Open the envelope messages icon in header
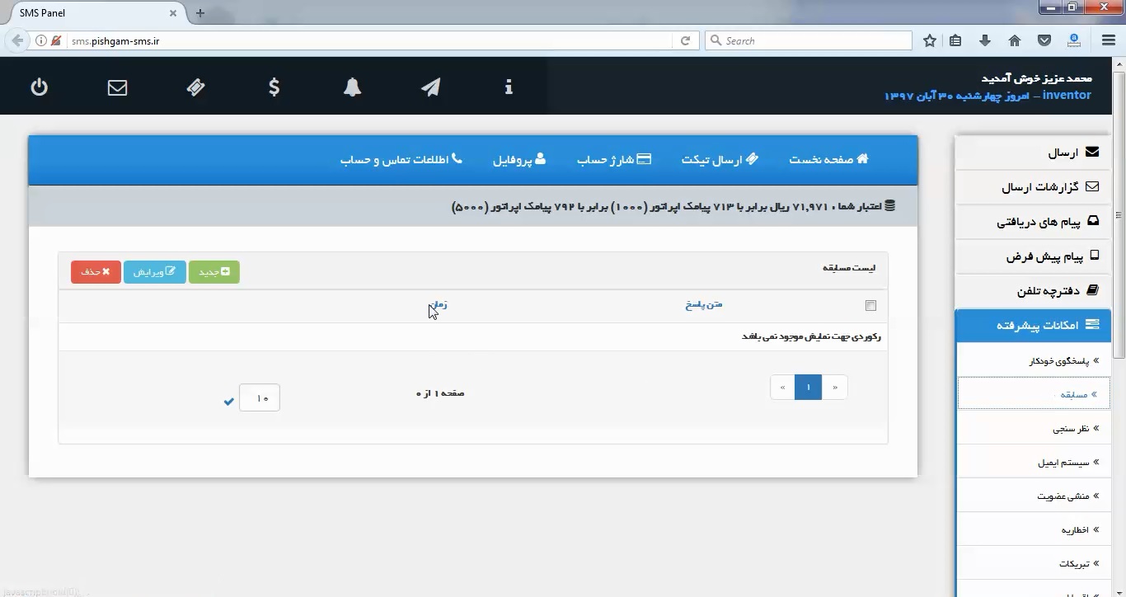This screenshot has height=597, width=1126. coord(118,87)
